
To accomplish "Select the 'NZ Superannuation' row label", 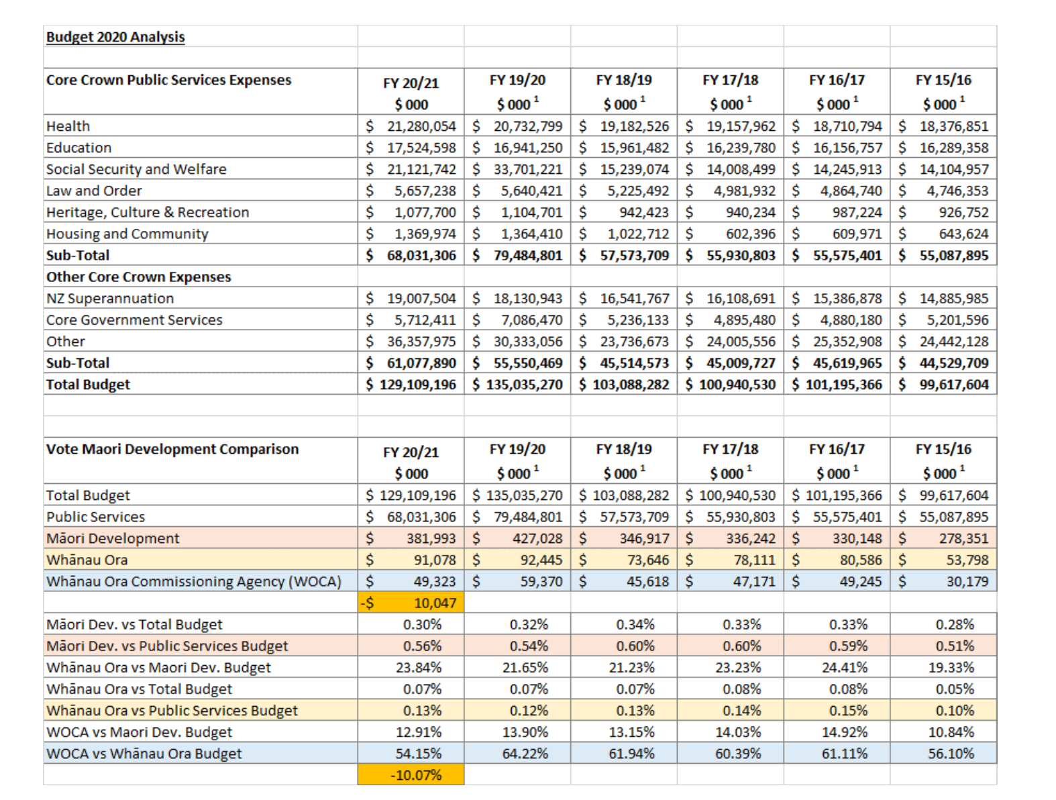I will click(x=110, y=298).
